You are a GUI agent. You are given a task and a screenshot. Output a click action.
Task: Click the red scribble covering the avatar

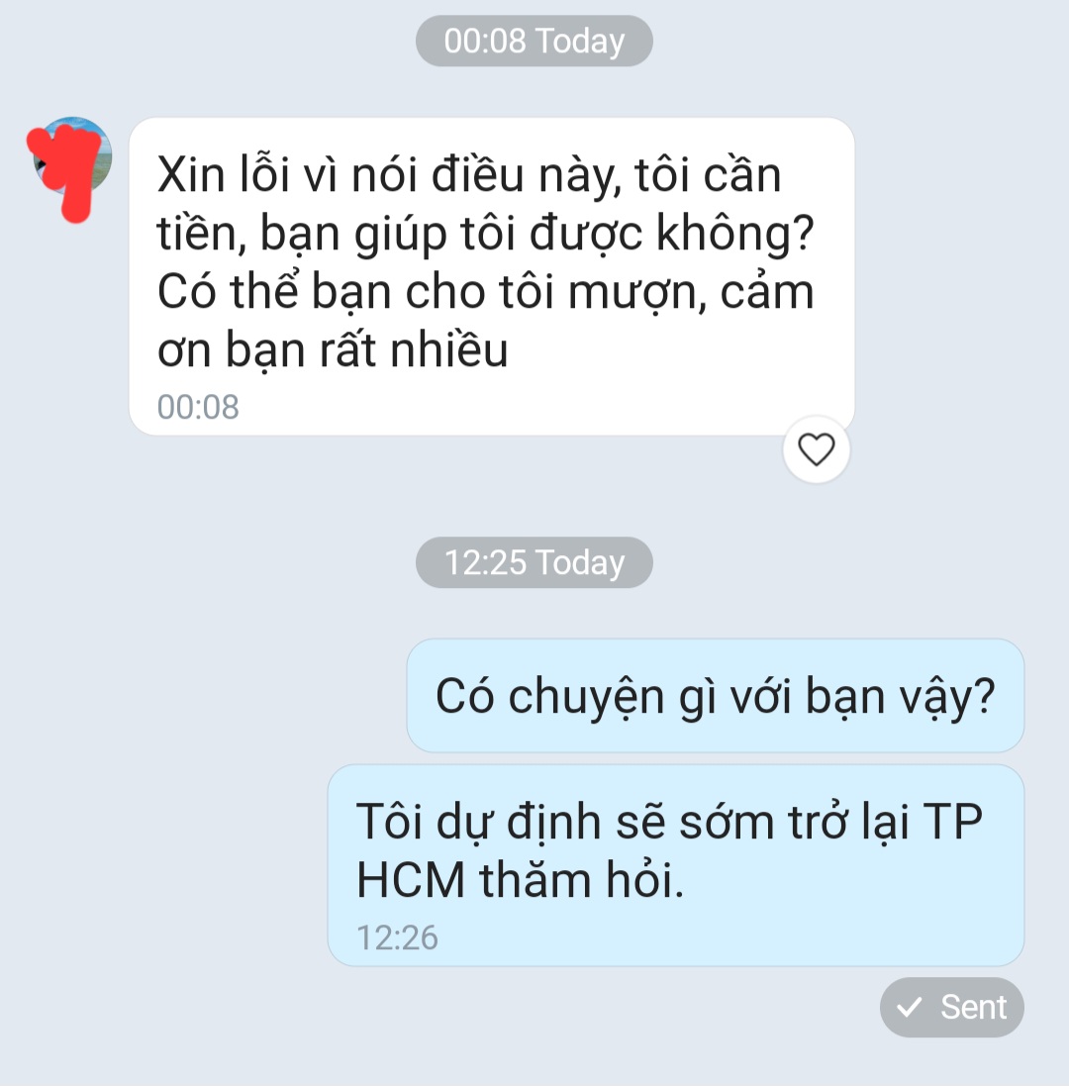[65, 169]
